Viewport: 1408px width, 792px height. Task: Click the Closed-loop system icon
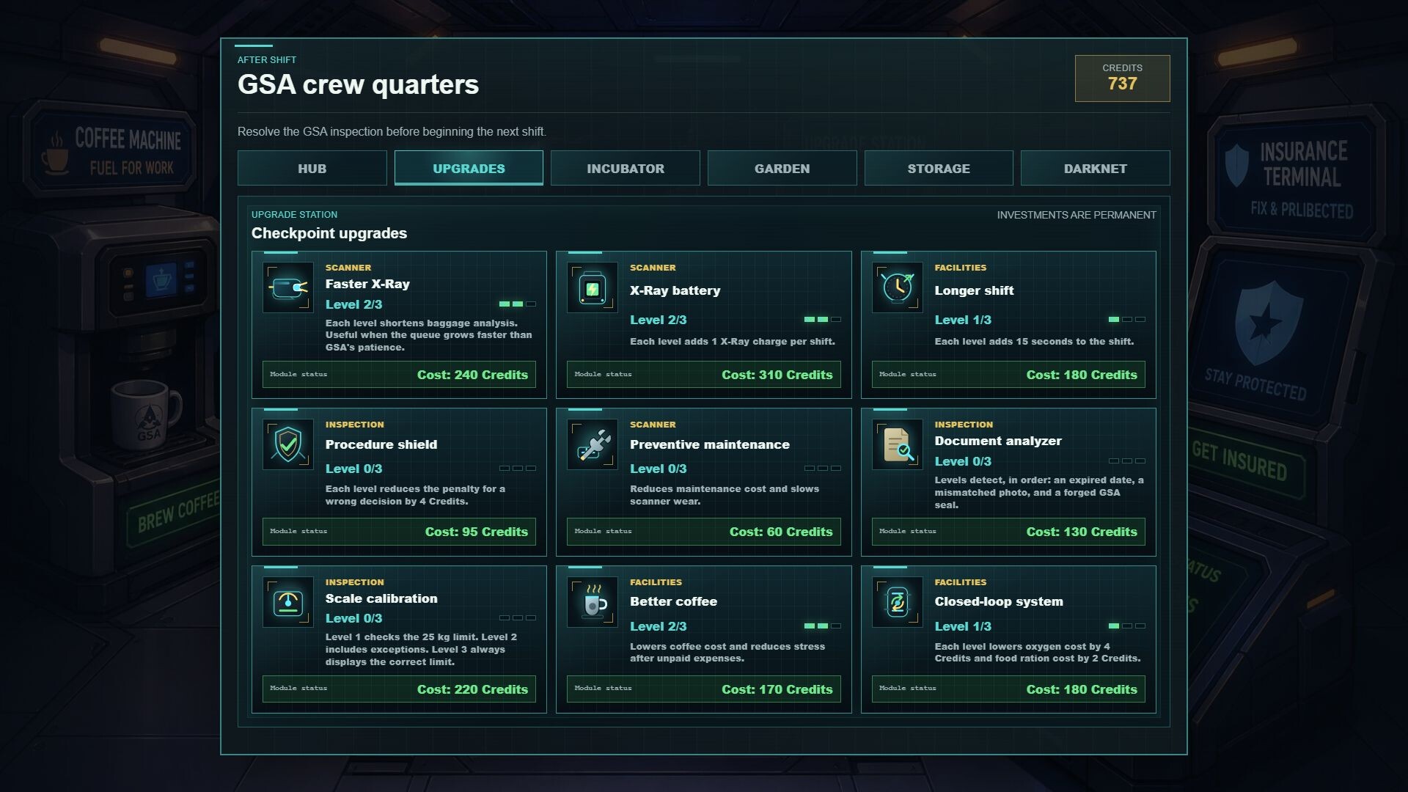point(898,602)
